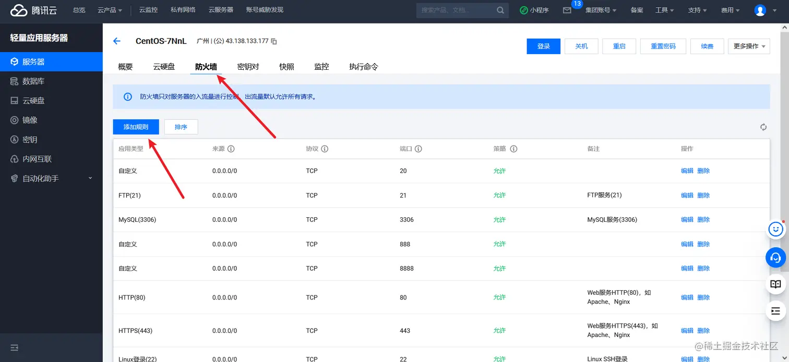Expand the 费用 dropdown

pos(730,10)
